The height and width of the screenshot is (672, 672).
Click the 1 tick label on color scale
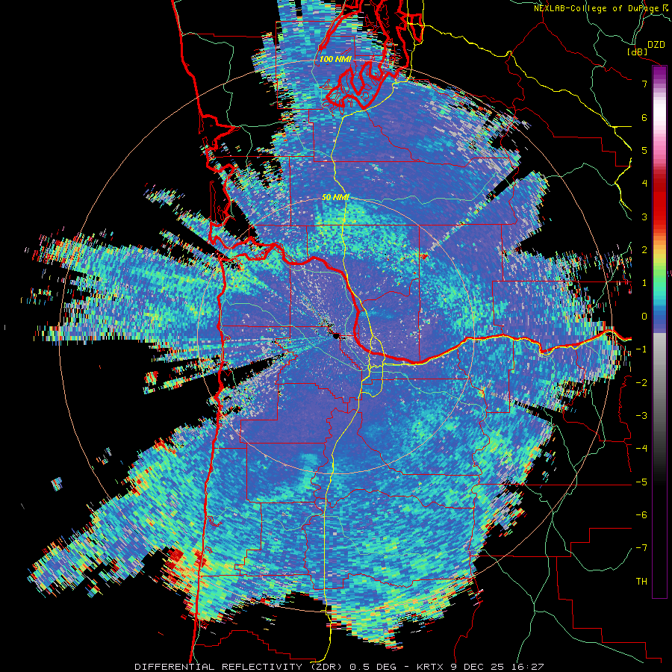tap(644, 283)
